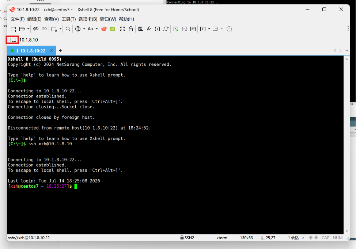This screenshot has height=249, width=356.
Task: Click the Open session folder icon
Action: (22, 29)
